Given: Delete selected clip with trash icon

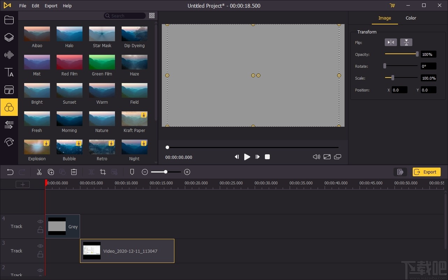Looking at the screenshot, I should point(74,172).
